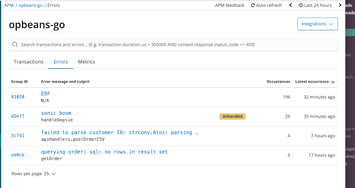This screenshot has height=188, width=355.
Task: Click the 7 hours ago timestamp
Action: tap(323, 136)
